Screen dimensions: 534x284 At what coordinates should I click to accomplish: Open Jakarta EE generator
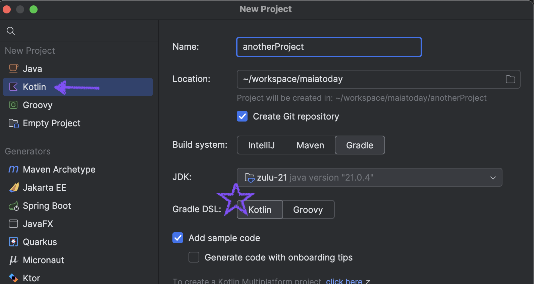[x=78, y=188]
